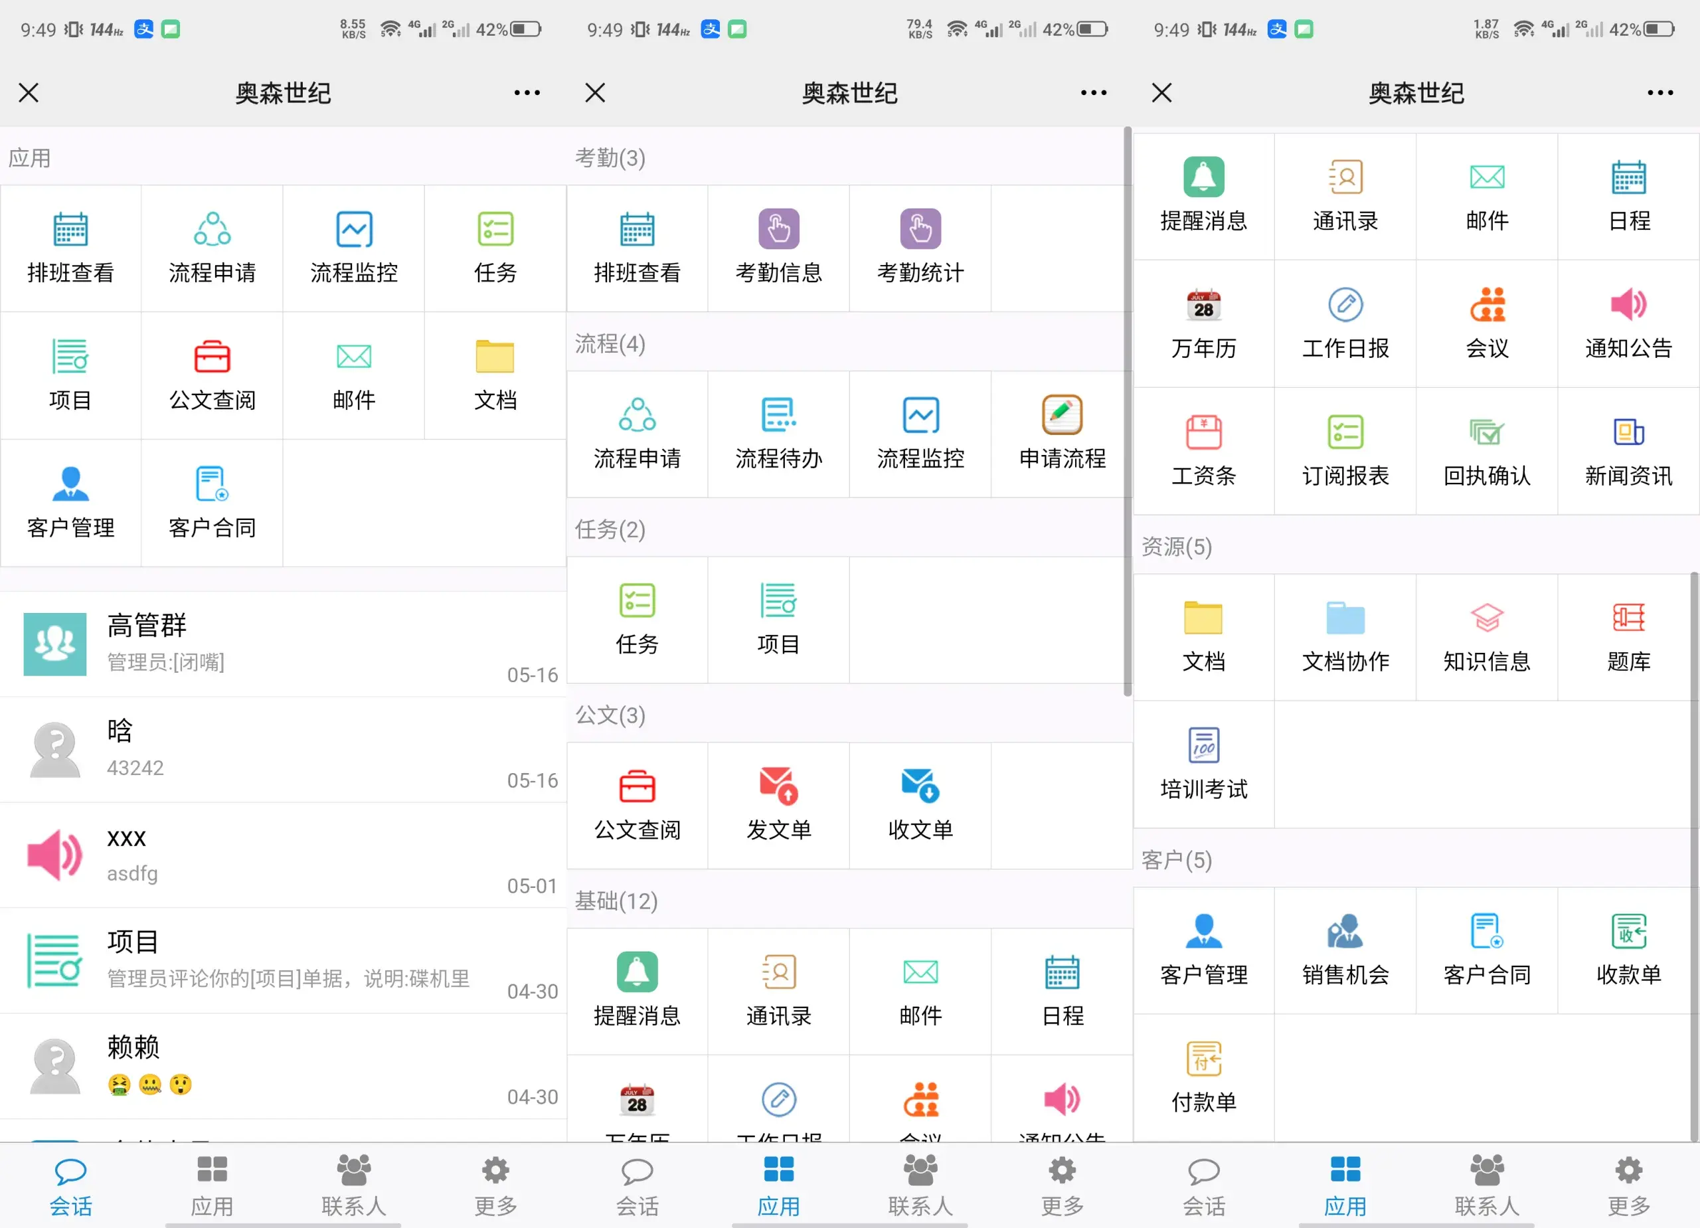Viewport: 1700px width, 1228px height.
Task: Open 知识信息 knowledge info app
Action: click(1487, 637)
